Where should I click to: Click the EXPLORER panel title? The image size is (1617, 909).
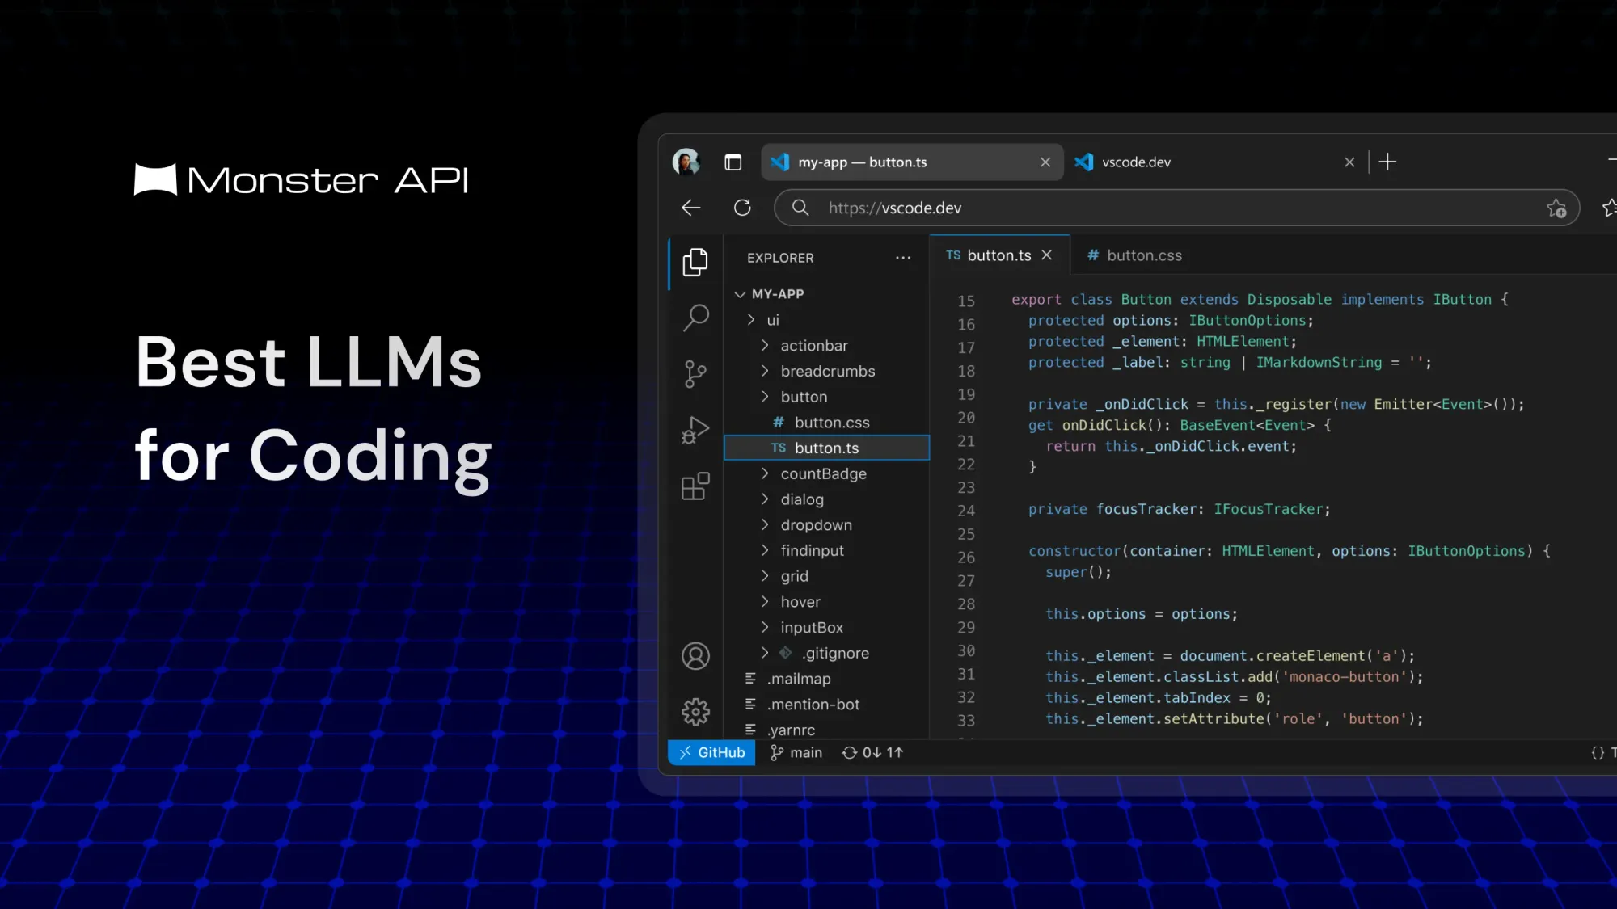780,258
